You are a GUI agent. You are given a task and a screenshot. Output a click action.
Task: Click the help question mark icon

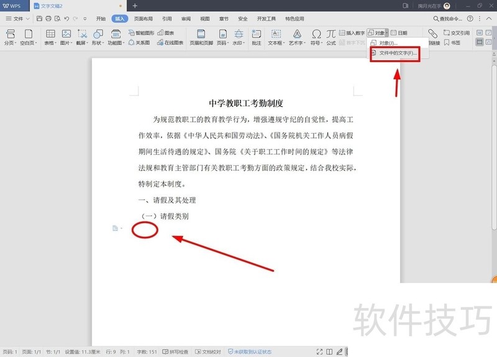coord(470,19)
